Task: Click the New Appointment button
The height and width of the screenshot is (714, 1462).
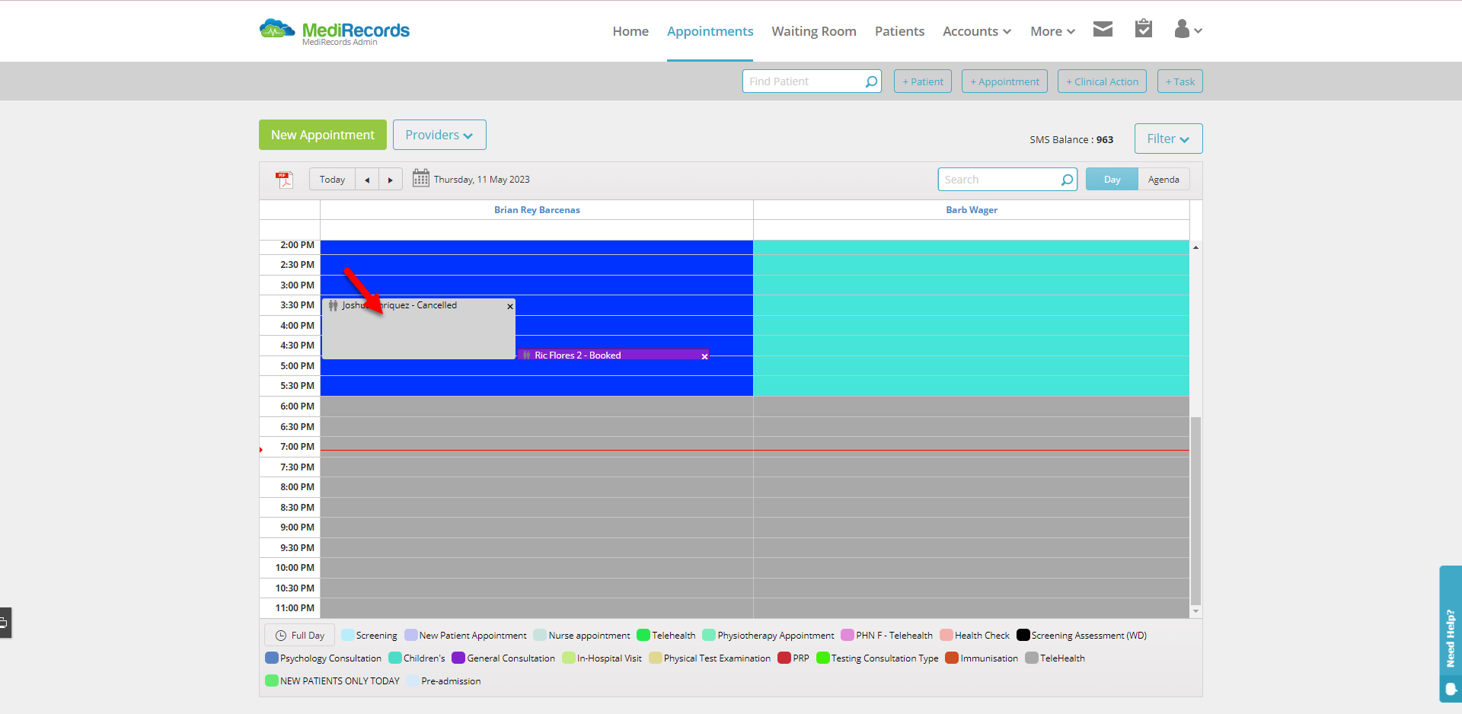Action: point(323,135)
